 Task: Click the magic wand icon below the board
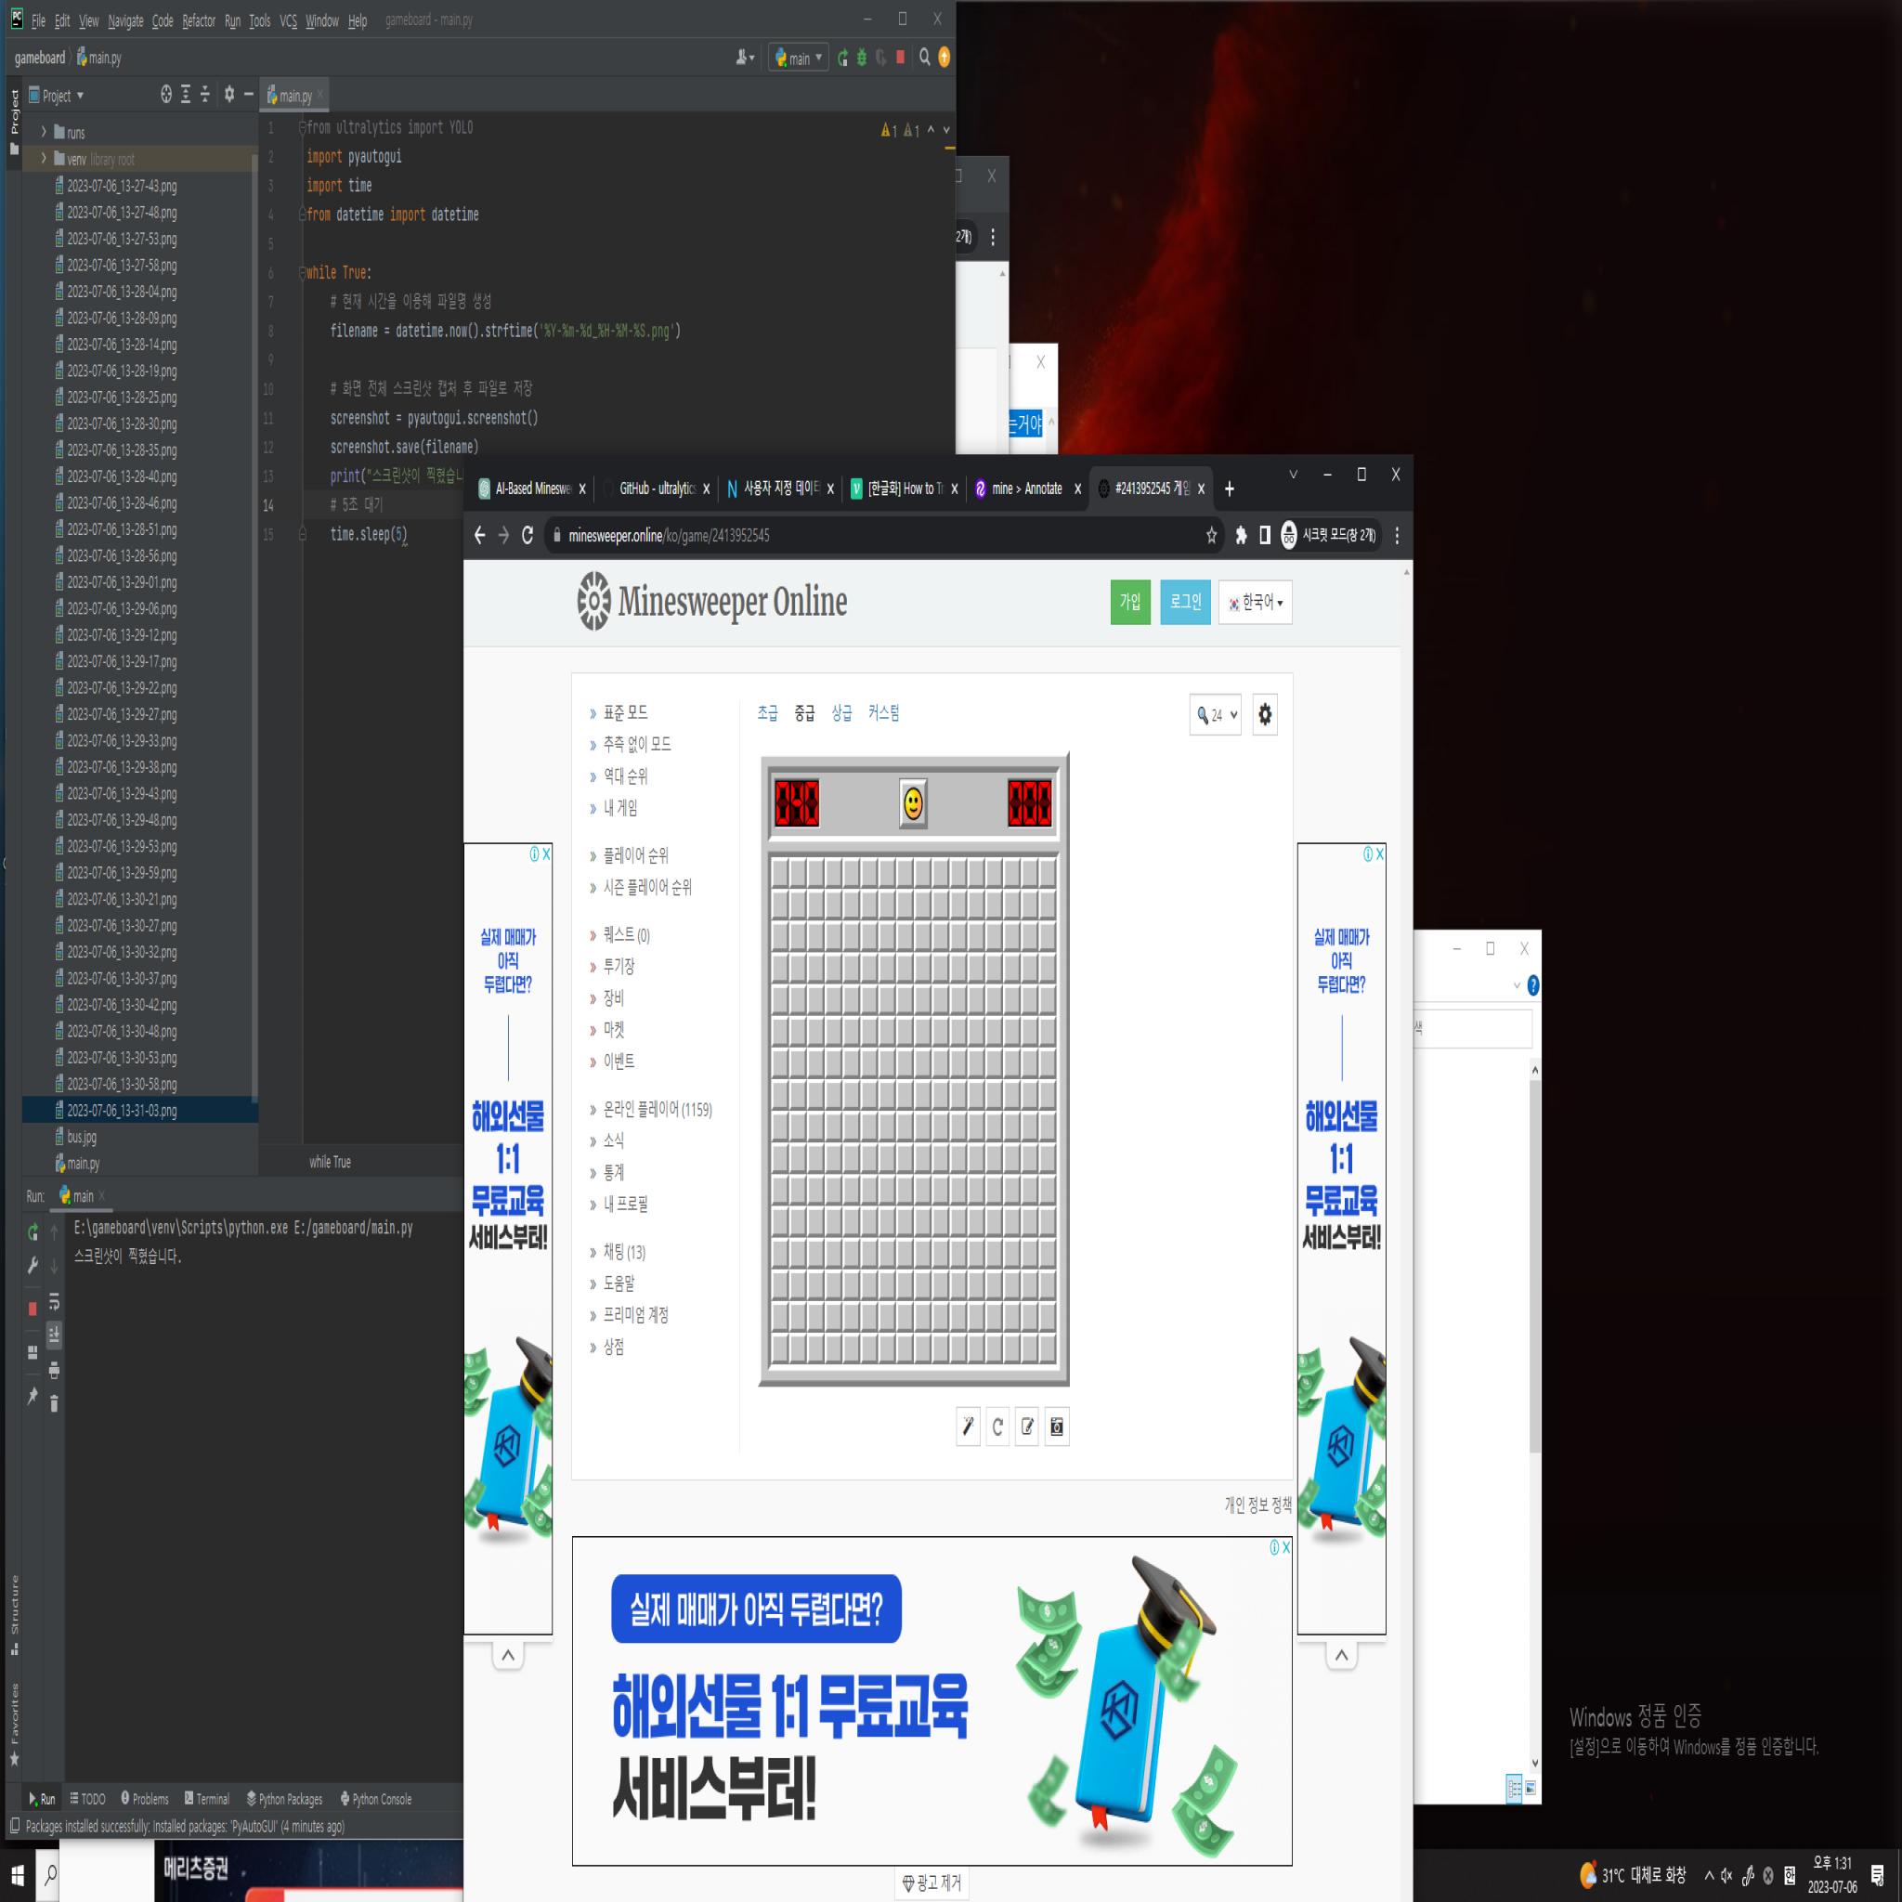[968, 1426]
